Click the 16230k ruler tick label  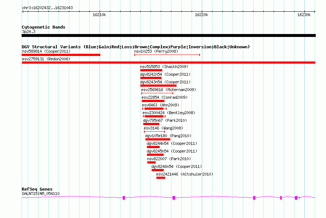[x=304, y=15]
